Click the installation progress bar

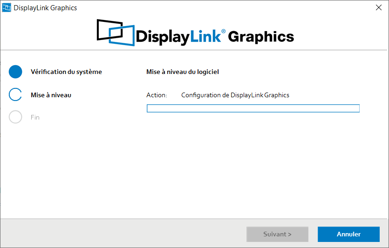click(x=253, y=108)
